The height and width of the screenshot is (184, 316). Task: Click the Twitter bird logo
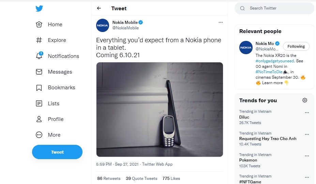click(x=39, y=9)
